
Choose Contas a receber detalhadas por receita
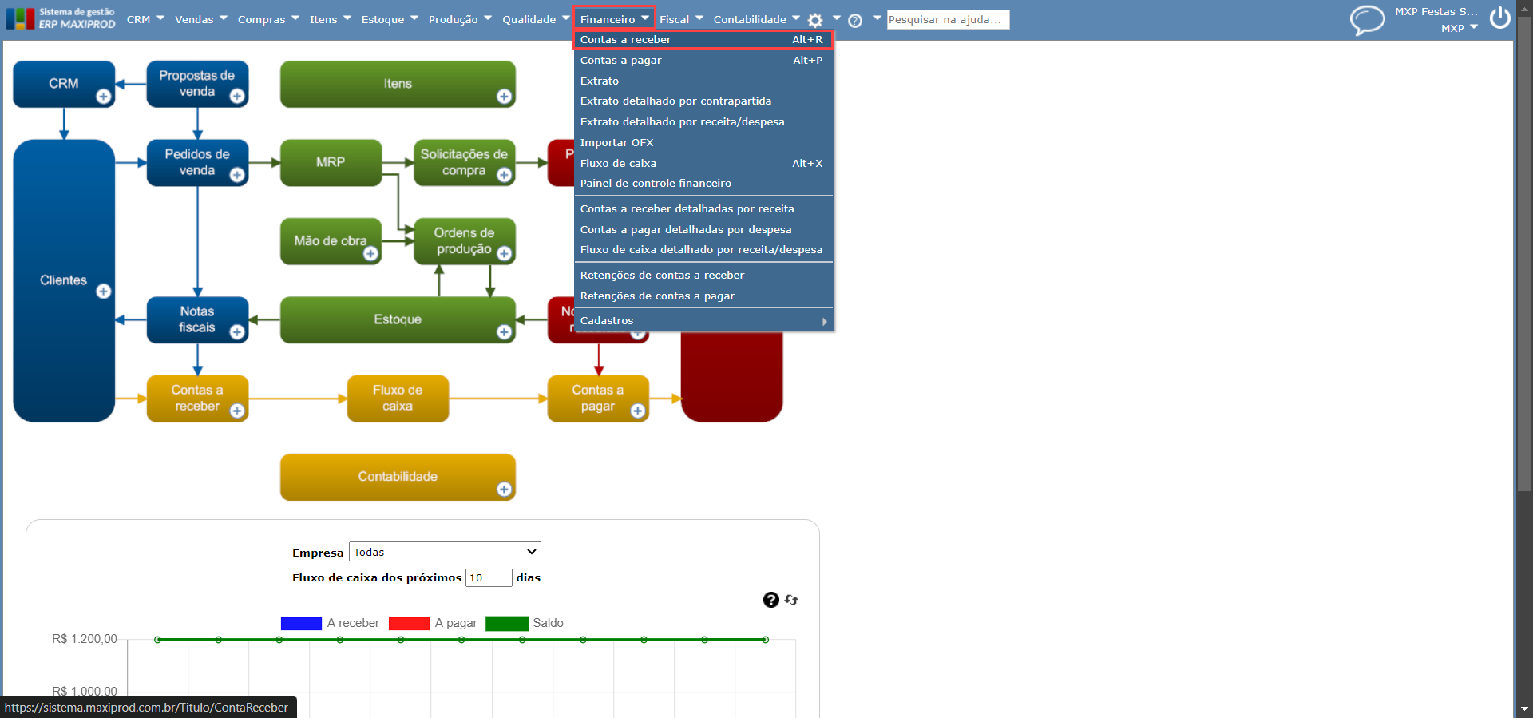pyautogui.click(x=703, y=209)
